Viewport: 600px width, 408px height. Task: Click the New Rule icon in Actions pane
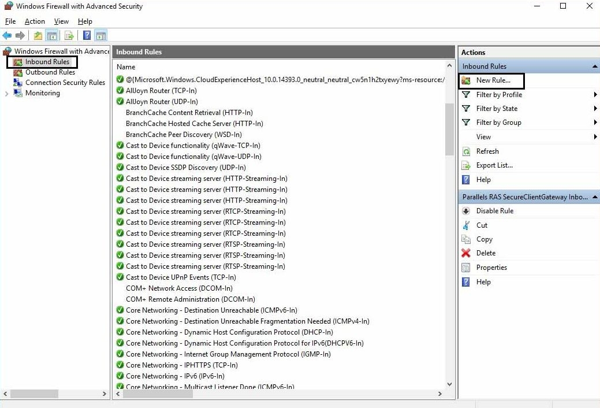465,80
